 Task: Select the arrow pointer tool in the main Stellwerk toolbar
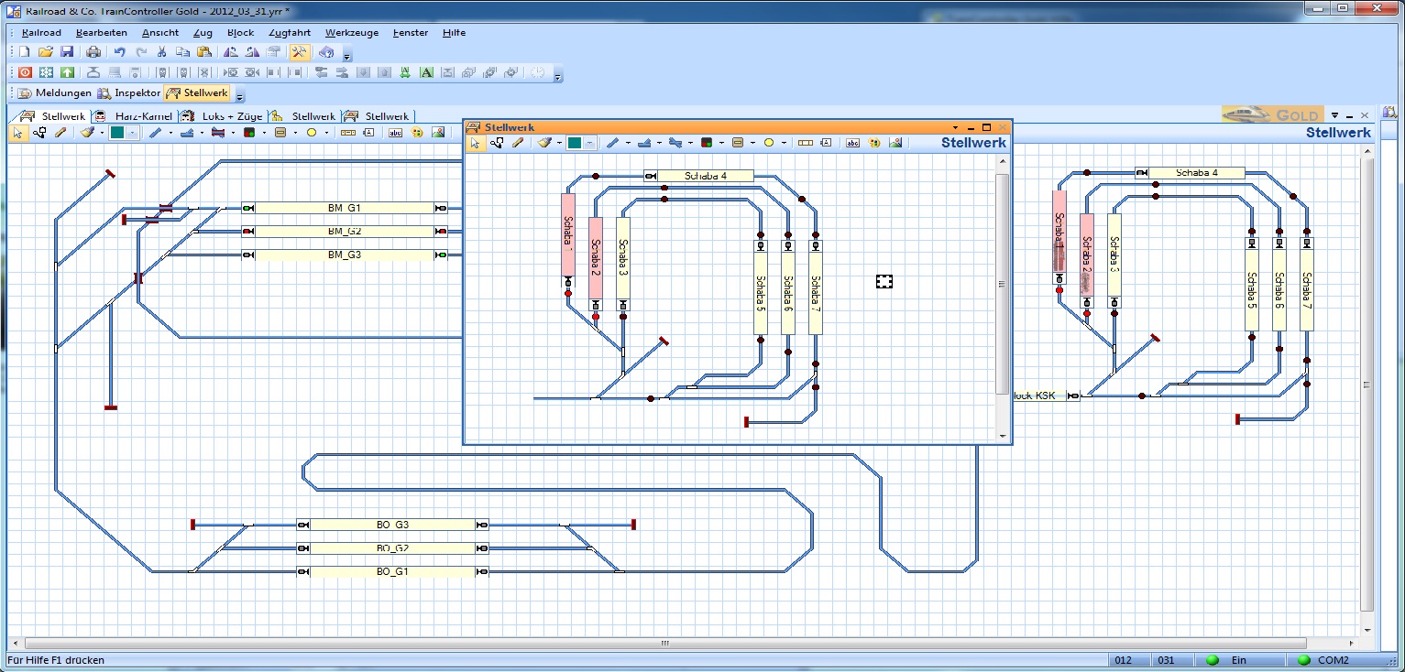coord(18,133)
